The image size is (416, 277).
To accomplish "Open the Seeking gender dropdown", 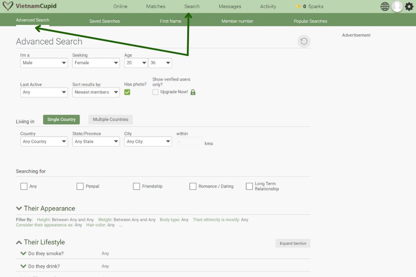I will point(96,63).
